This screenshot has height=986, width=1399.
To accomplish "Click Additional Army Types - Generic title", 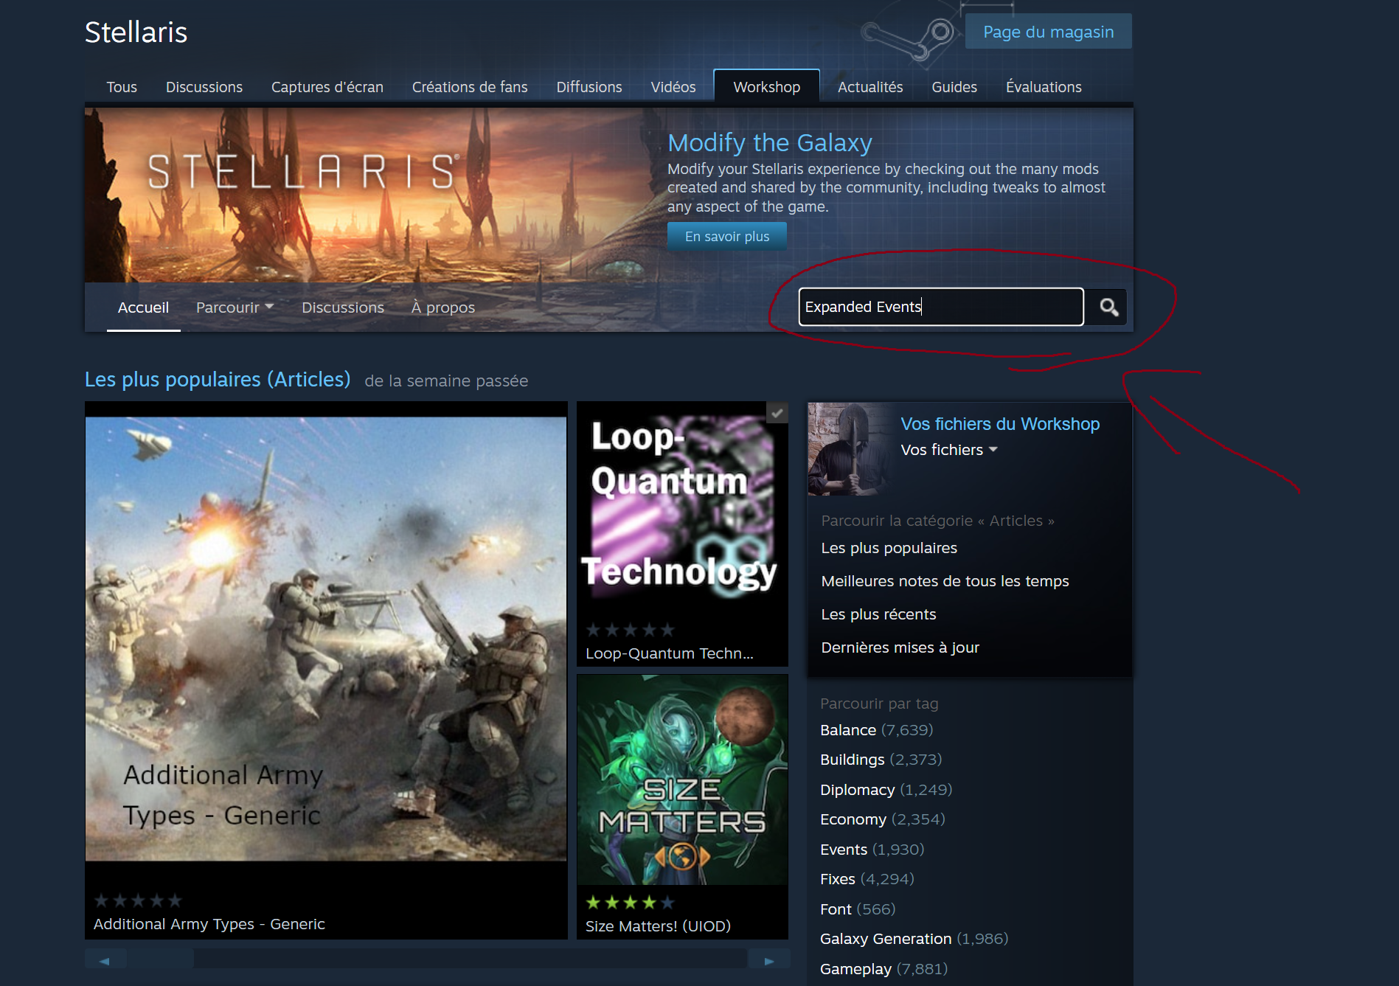I will pos(209,924).
